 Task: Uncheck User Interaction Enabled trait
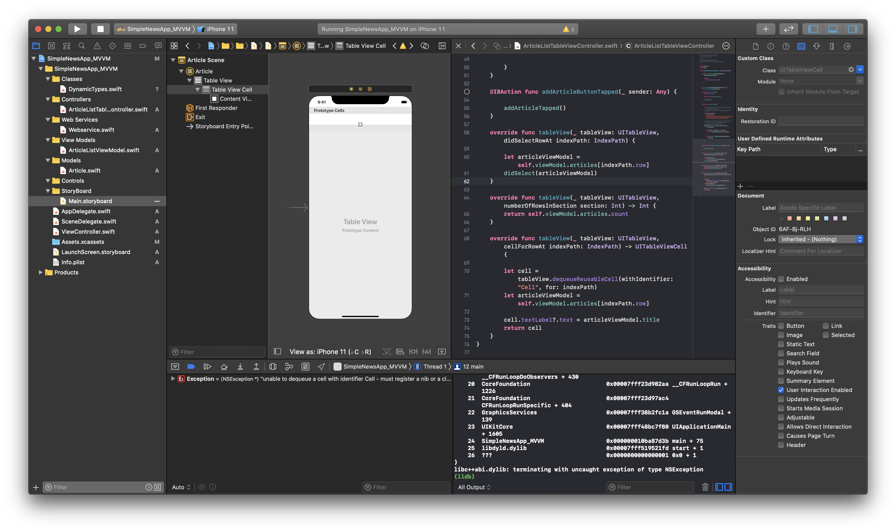click(781, 390)
